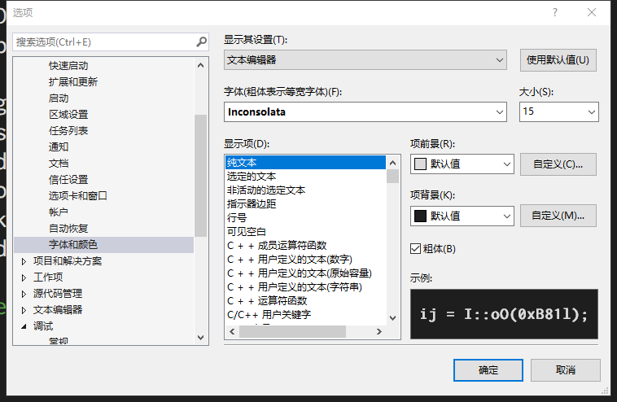Select 快速启动 in options tree

point(68,66)
